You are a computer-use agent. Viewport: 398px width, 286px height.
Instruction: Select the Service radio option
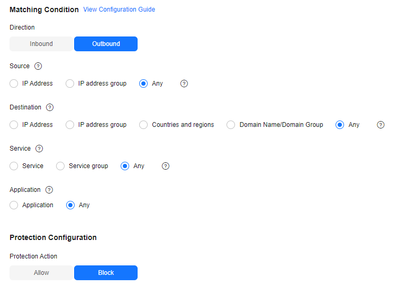(x=14, y=166)
